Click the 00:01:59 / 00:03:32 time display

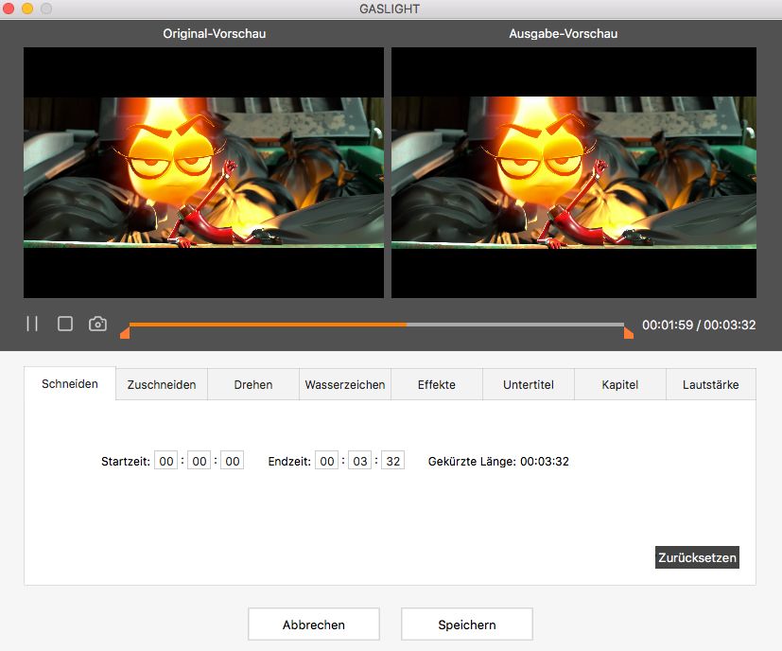699,325
